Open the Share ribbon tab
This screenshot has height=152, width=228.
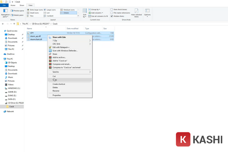[22, 5]
